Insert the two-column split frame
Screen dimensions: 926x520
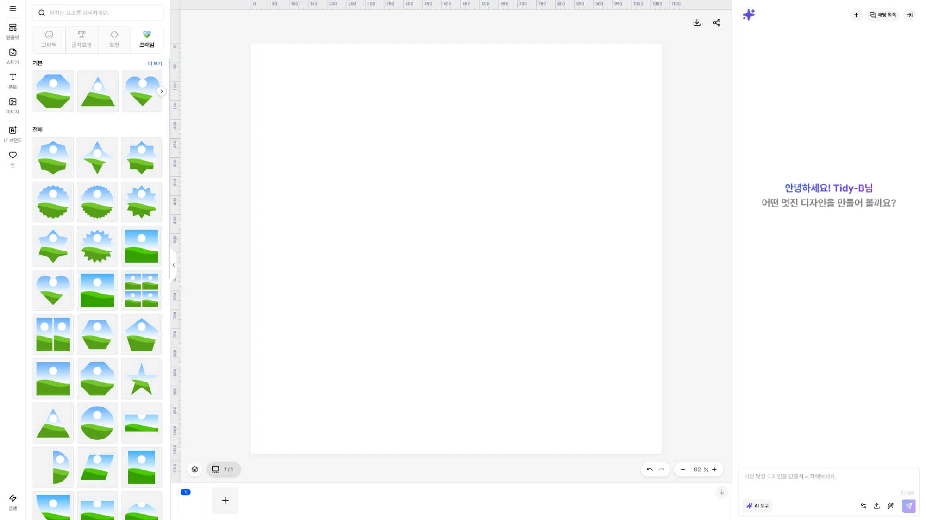pos(53,334)
